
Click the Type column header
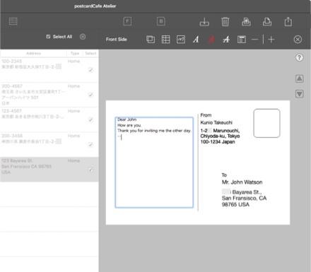pyautogui.click(x=75, y=54)
